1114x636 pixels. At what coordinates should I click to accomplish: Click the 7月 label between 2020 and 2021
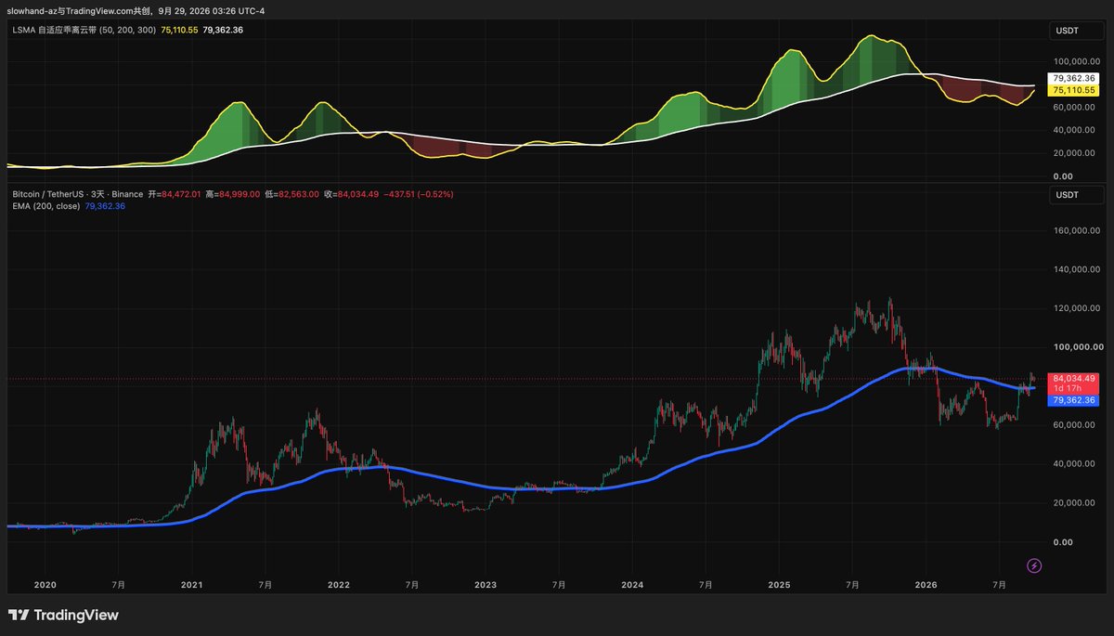(118, 585)
